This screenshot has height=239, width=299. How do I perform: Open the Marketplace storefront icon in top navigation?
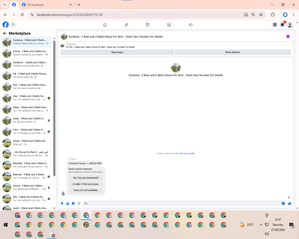click(x=169, y=24)
